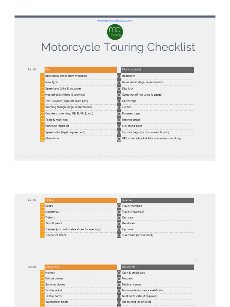Mark Zip ties as packed
The height and width of the screenshot is (307, 230).
(x=119, y=107)
